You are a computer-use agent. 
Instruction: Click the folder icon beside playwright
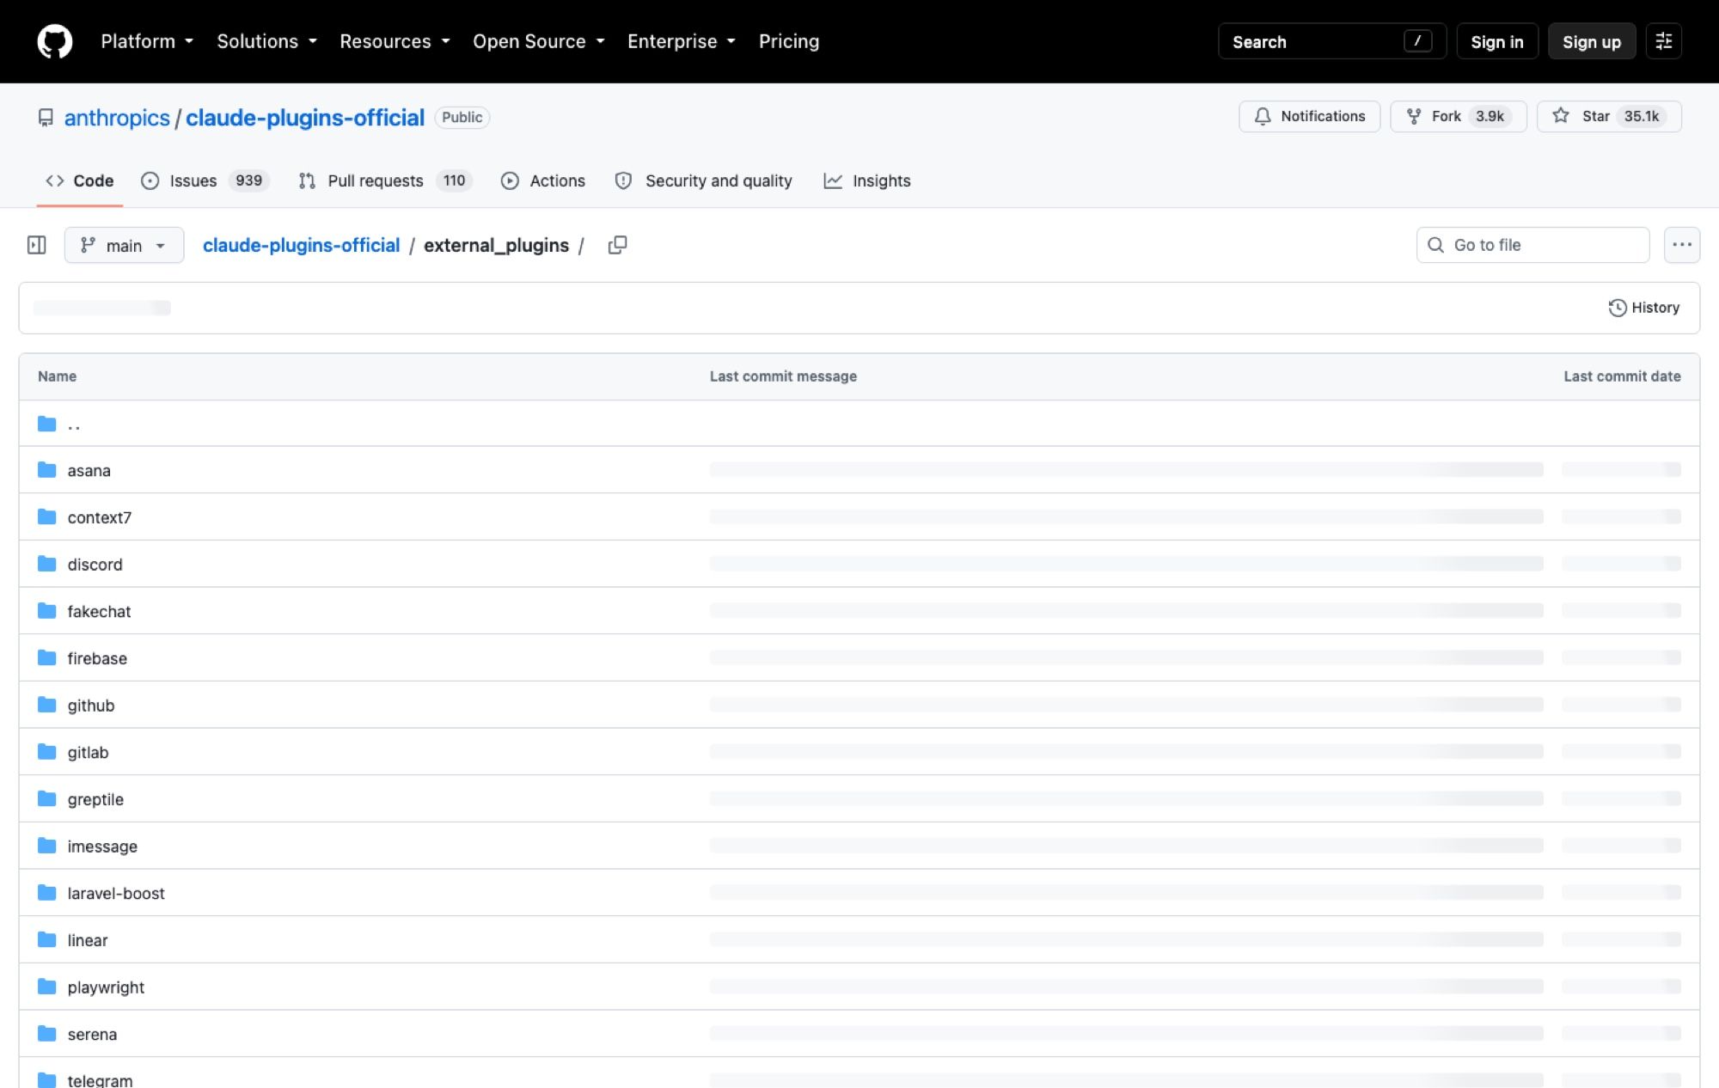coord(47,987)
